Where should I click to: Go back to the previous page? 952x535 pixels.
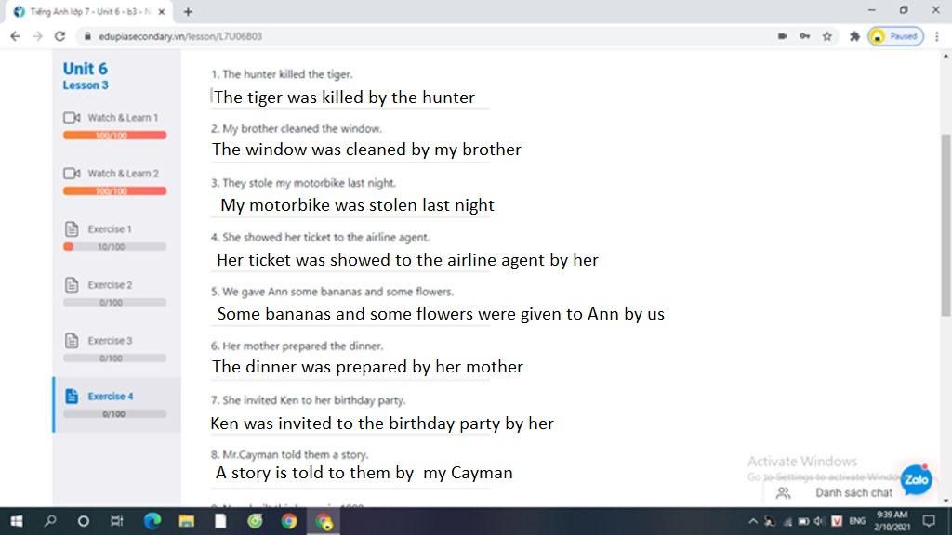click(15, 36)
